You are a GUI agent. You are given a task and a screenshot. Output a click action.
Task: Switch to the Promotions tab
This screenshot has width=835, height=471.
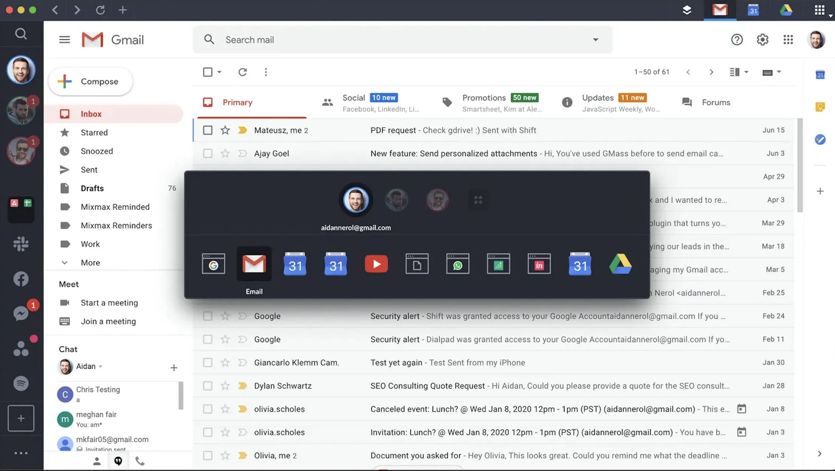(x=491, y=103)
